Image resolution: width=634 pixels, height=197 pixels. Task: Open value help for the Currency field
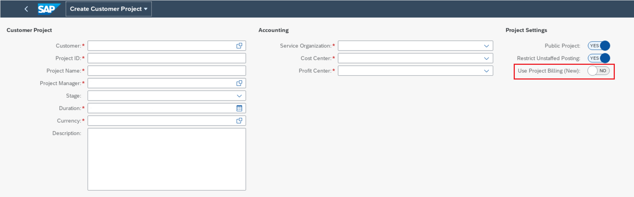[239, 121]
